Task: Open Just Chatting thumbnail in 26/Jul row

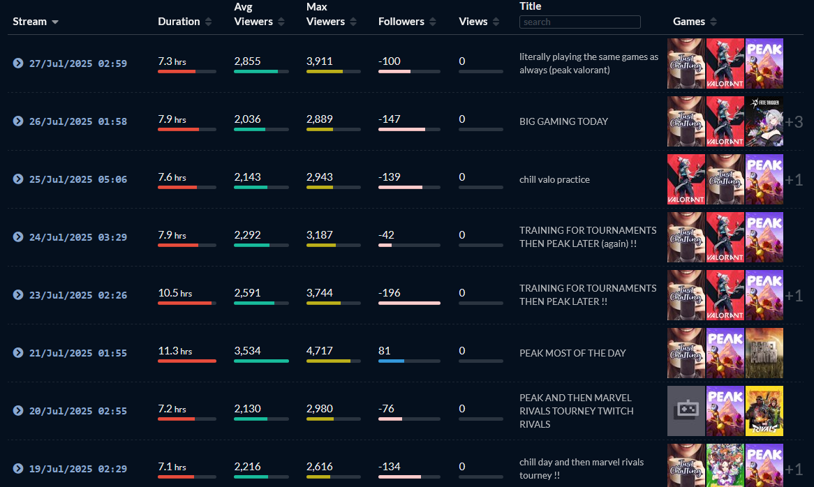Action: 686,121
